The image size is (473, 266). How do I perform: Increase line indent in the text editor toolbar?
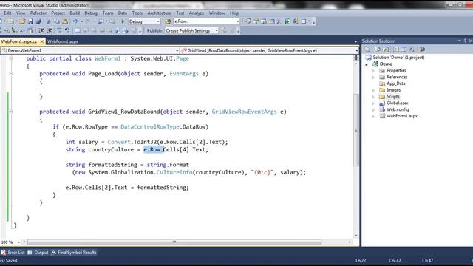pyautogui.click(x=50, y=30)
